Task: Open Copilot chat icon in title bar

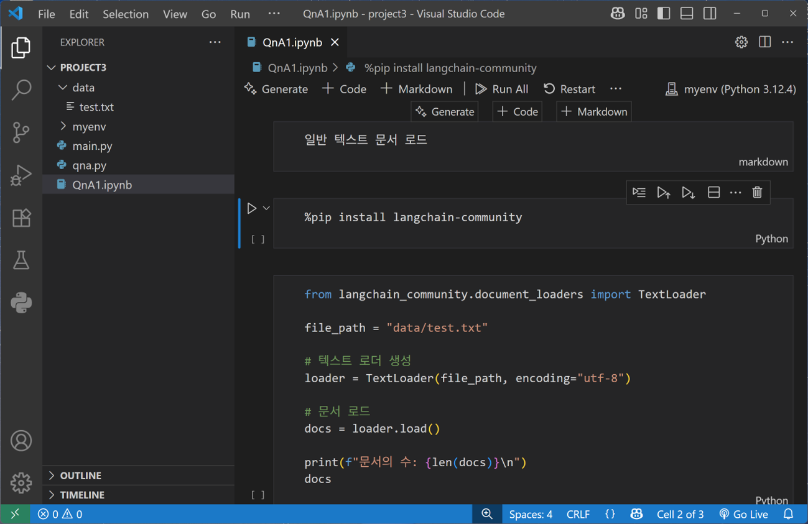Action: [x=618, y=14]
